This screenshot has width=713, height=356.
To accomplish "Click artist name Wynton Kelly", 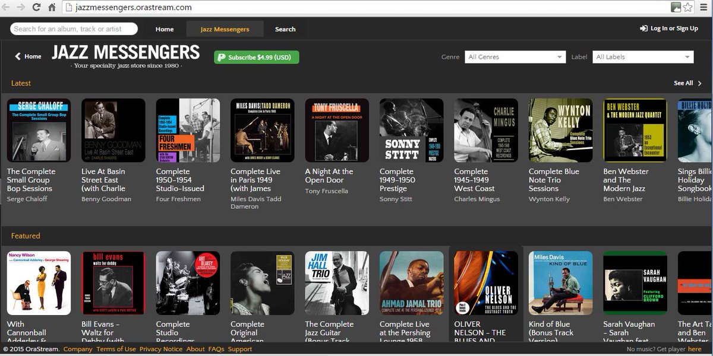I will pos(549,199).
